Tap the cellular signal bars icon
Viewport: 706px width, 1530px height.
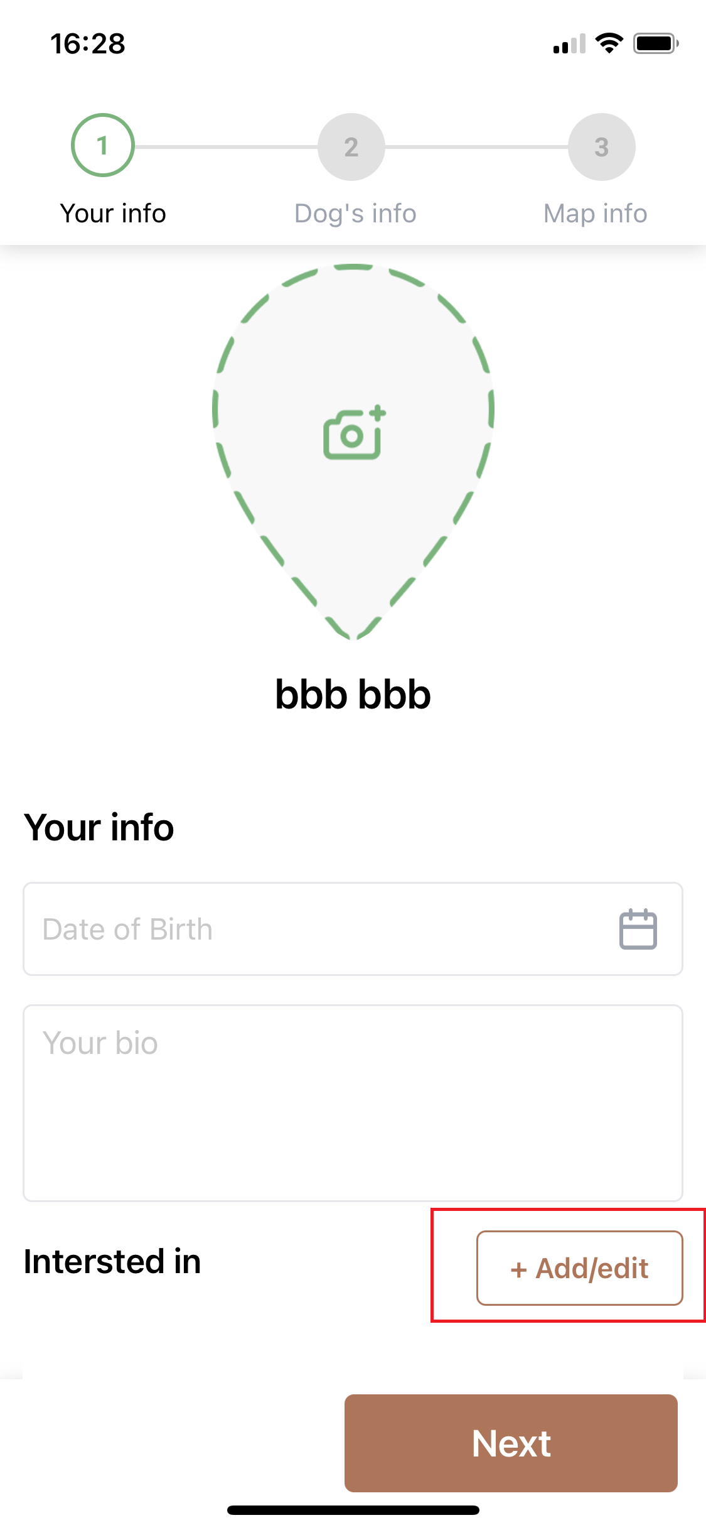[569, 44]
